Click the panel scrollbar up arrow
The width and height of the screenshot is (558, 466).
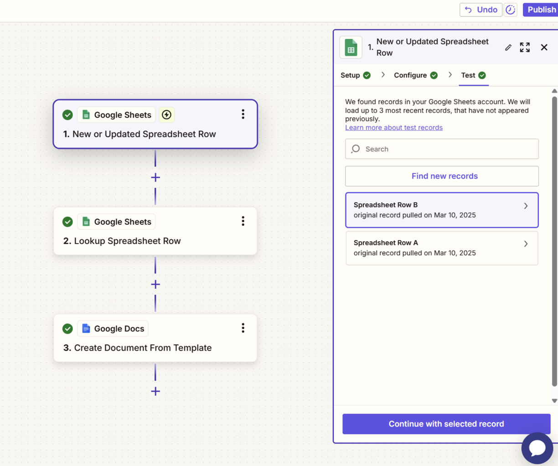(554, 91)
